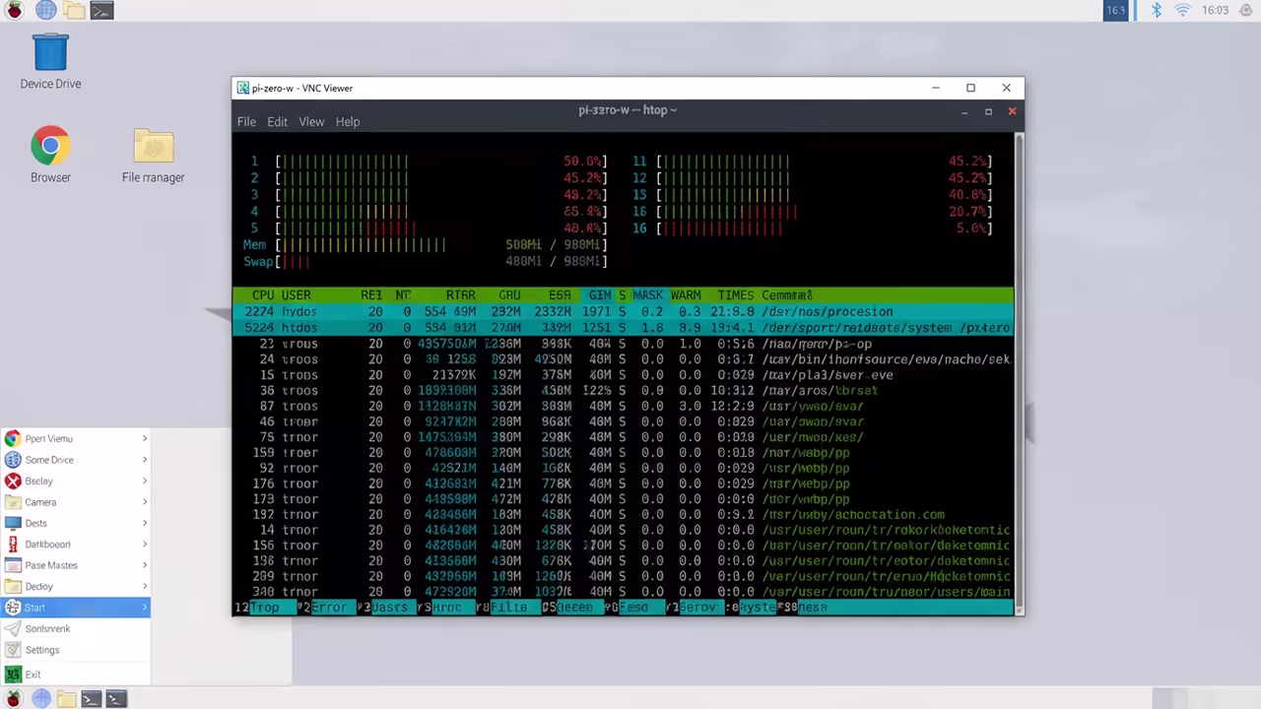Click the highlighted GIM column header
1261x709 pixels.
[x=600, y=294]
